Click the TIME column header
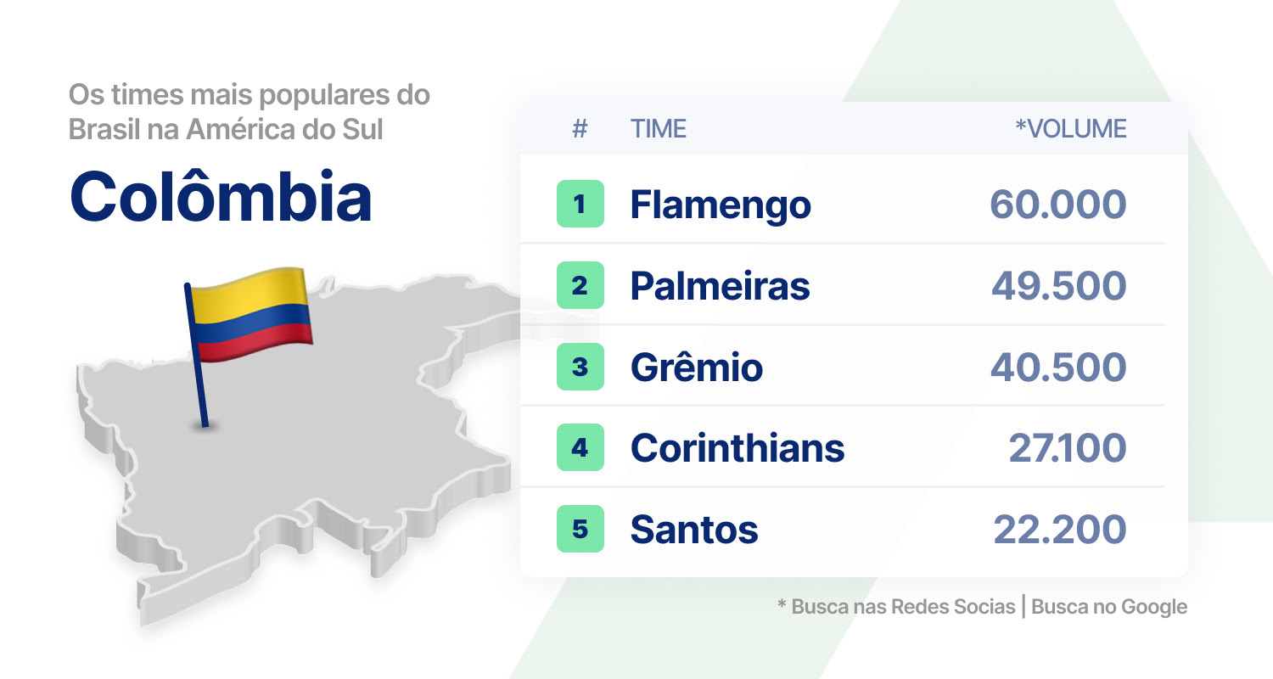The height and width of the screenshot is (679, 1273). (659, 129)
